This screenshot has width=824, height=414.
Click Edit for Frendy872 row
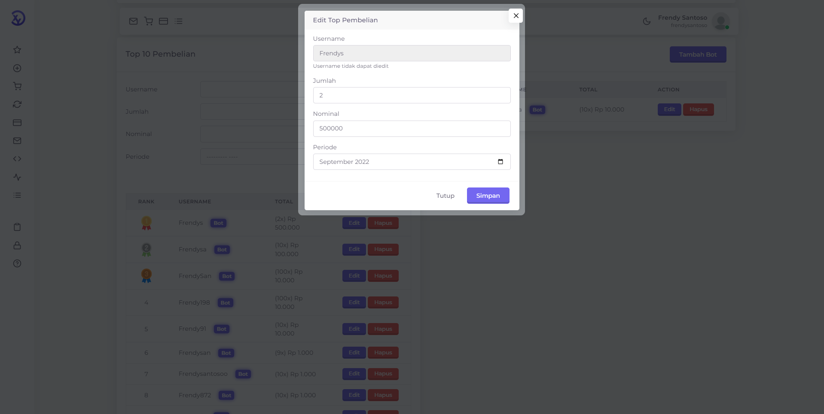[x=354, y=395]
